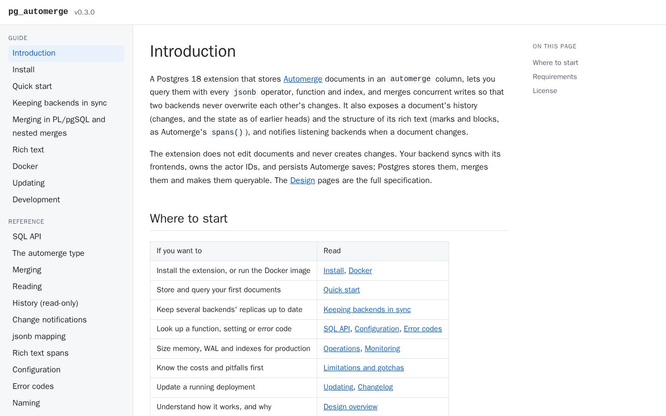666x416 pixels.
Task: Select Rich text in the sidebar
Action: tap(66, 150)
